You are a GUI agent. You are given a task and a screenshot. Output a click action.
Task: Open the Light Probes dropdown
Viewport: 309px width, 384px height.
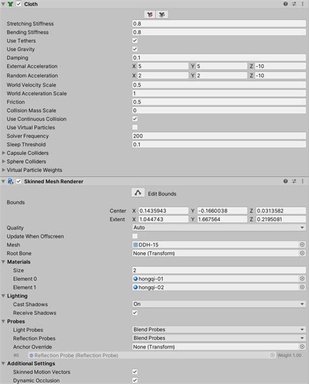pyautogui.click(x=219, y=330)
